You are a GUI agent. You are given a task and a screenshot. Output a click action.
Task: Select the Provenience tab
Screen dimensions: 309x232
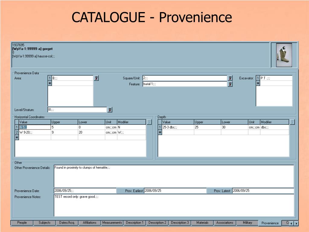[270, 223]
